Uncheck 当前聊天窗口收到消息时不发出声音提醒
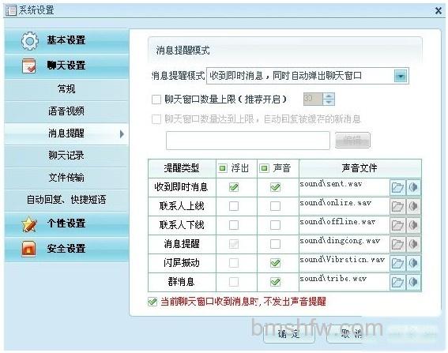The image size is (448, 353). [152, 302]
